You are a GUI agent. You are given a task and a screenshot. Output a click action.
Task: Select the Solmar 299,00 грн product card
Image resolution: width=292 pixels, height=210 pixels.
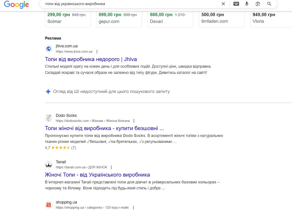point(68,19)
